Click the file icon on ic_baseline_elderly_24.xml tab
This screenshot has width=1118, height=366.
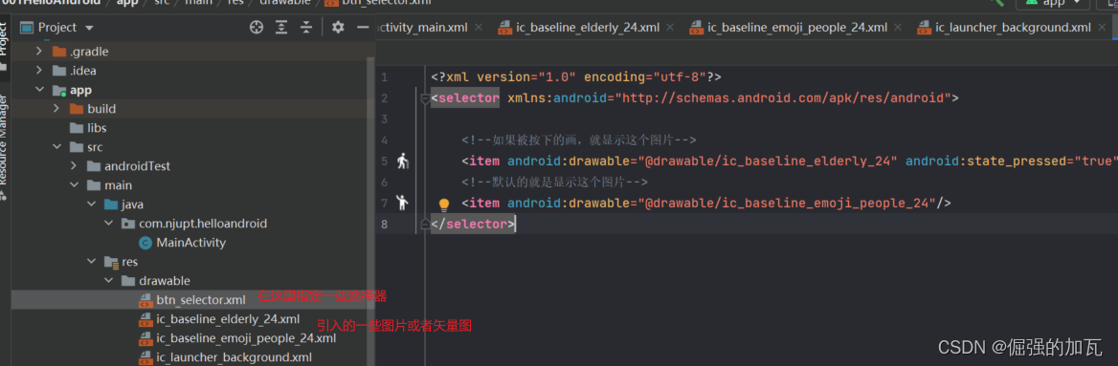(504, 28)
